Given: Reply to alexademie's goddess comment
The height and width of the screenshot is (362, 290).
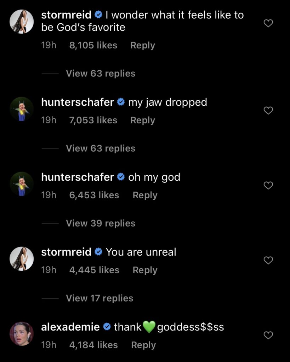Looking at the screenshot, I should click(x=143, y=345).
